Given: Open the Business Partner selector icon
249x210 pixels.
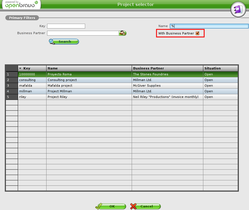Looking at the screenshot, I should pos(122,33).
